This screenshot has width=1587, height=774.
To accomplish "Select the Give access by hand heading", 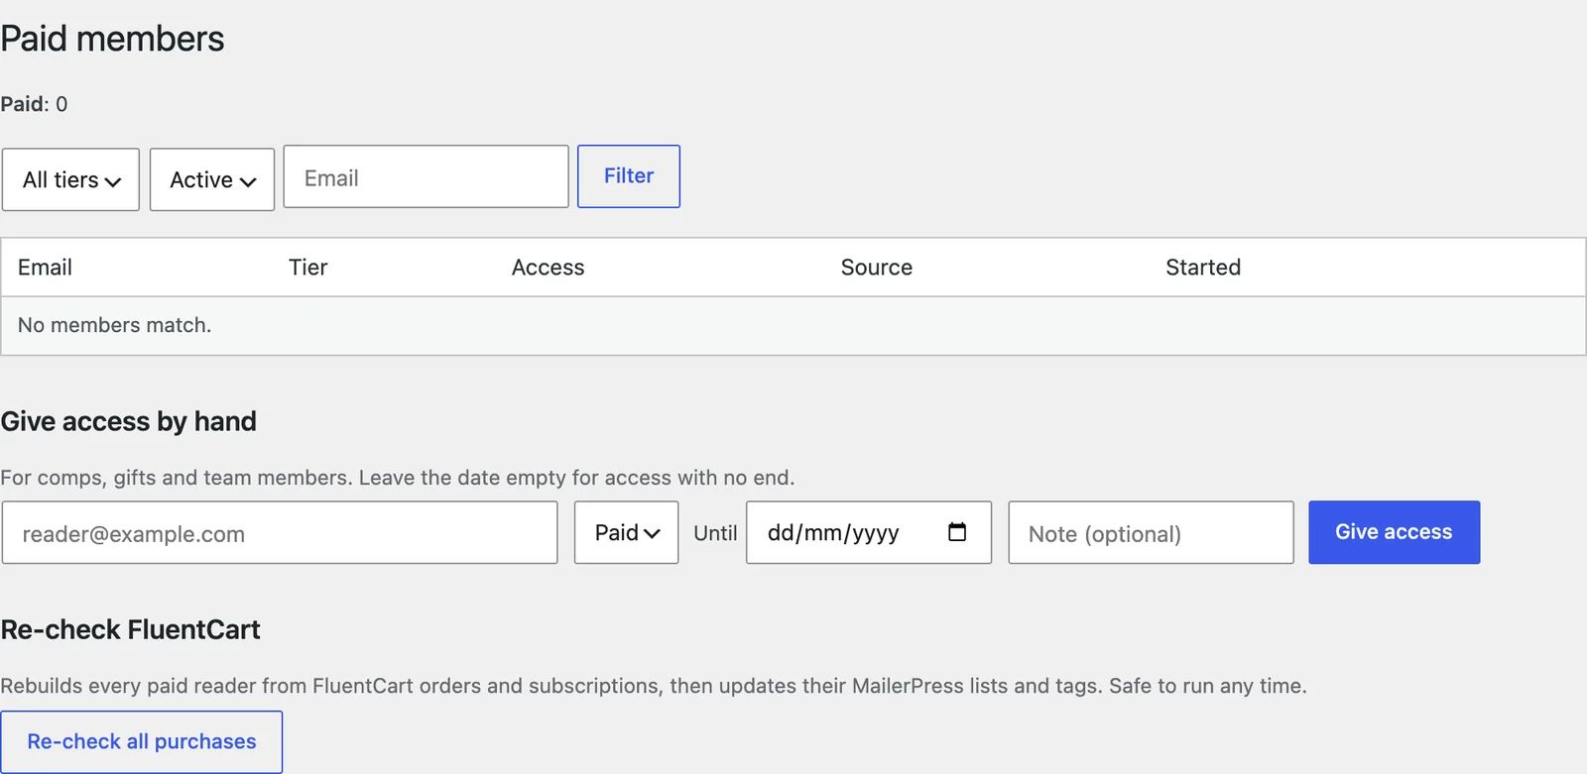I will click(x=128, y=421).
